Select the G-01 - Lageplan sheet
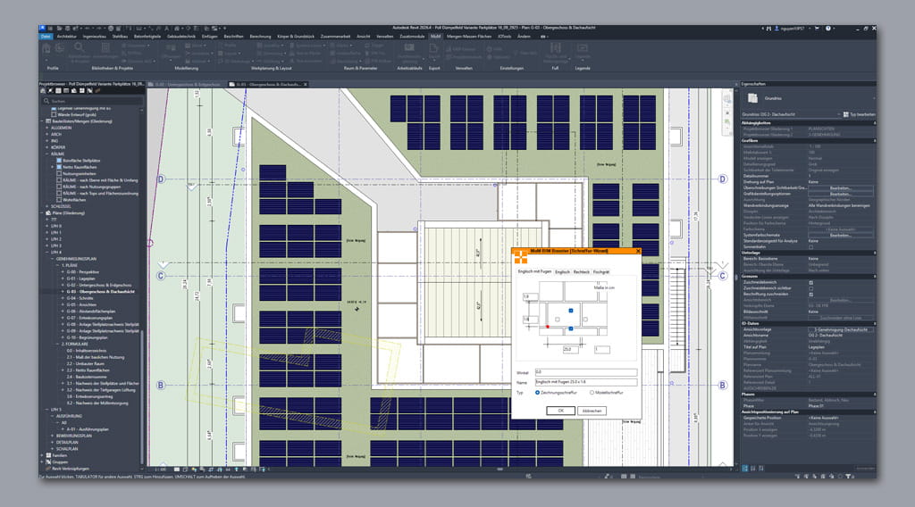This screenshot has height=507, width=915. [x=80, y=278]
